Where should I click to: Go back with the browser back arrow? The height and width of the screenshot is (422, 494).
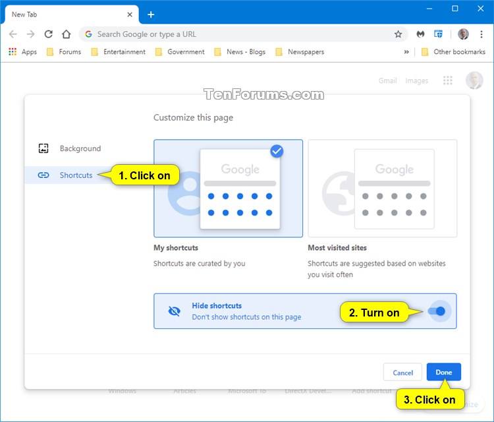click(13, 34)
